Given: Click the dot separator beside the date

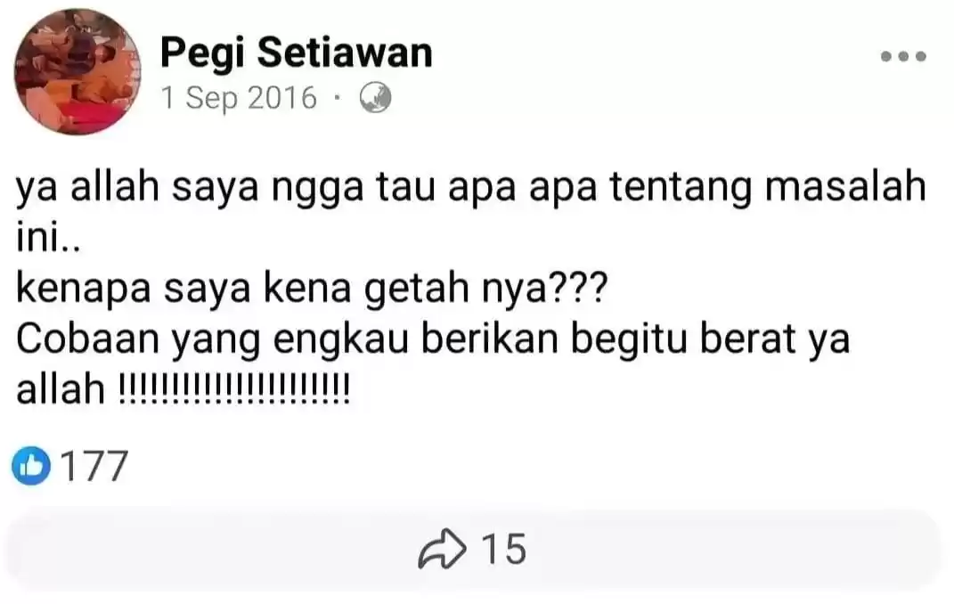Looking at the screenshot, I should (337, 98).
